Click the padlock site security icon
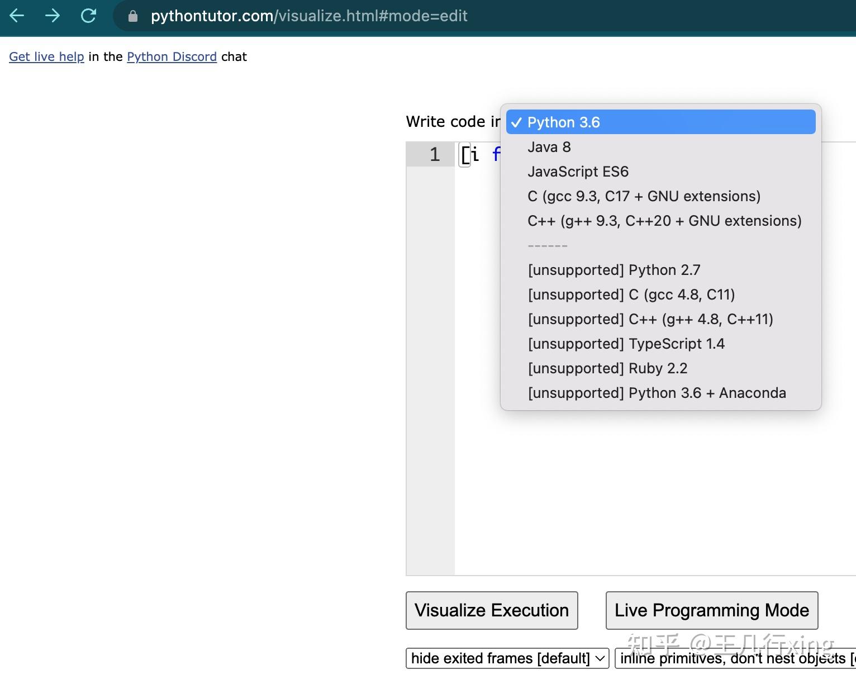 pyautogui.click(x=133, y=16)
